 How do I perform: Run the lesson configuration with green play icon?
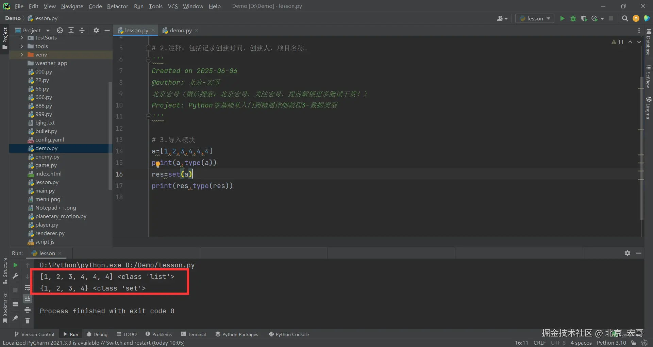pyautogui.click(x=562, y=18)
